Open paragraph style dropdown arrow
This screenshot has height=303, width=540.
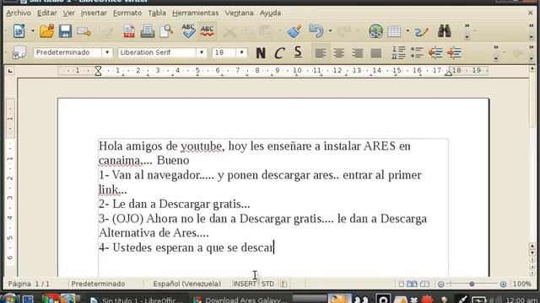coord(107,52)
